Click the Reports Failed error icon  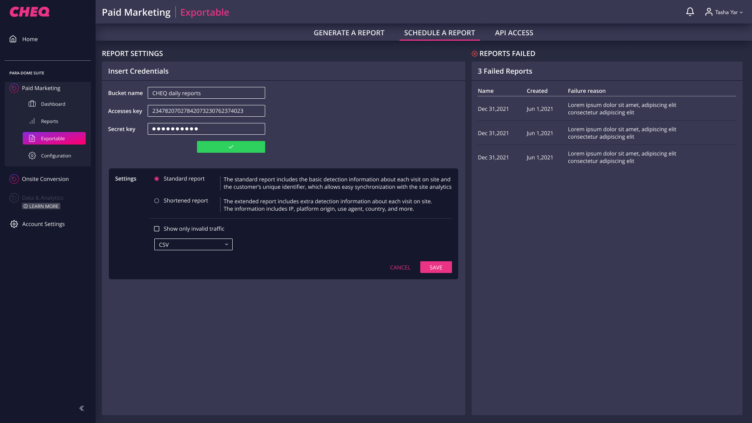[475, 54]
